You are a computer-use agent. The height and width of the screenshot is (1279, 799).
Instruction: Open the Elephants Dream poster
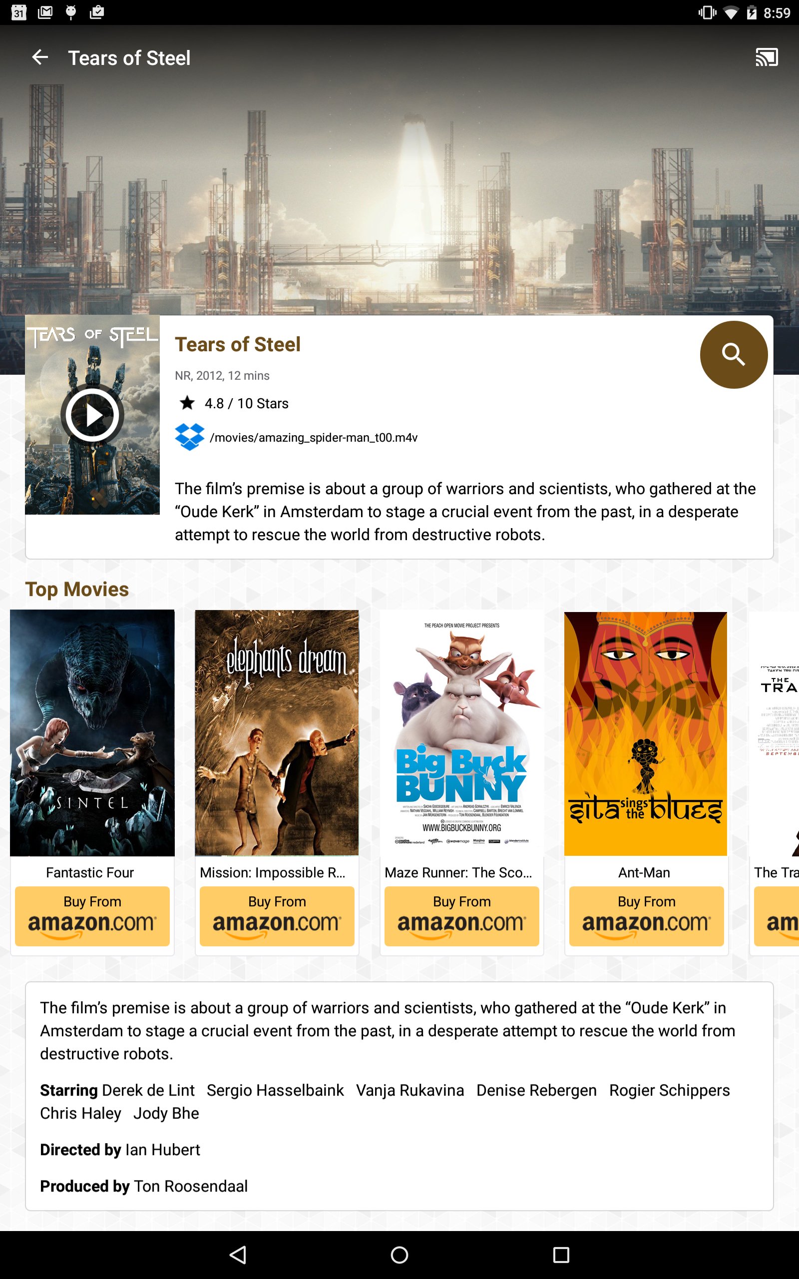click(x=277, y=733)
